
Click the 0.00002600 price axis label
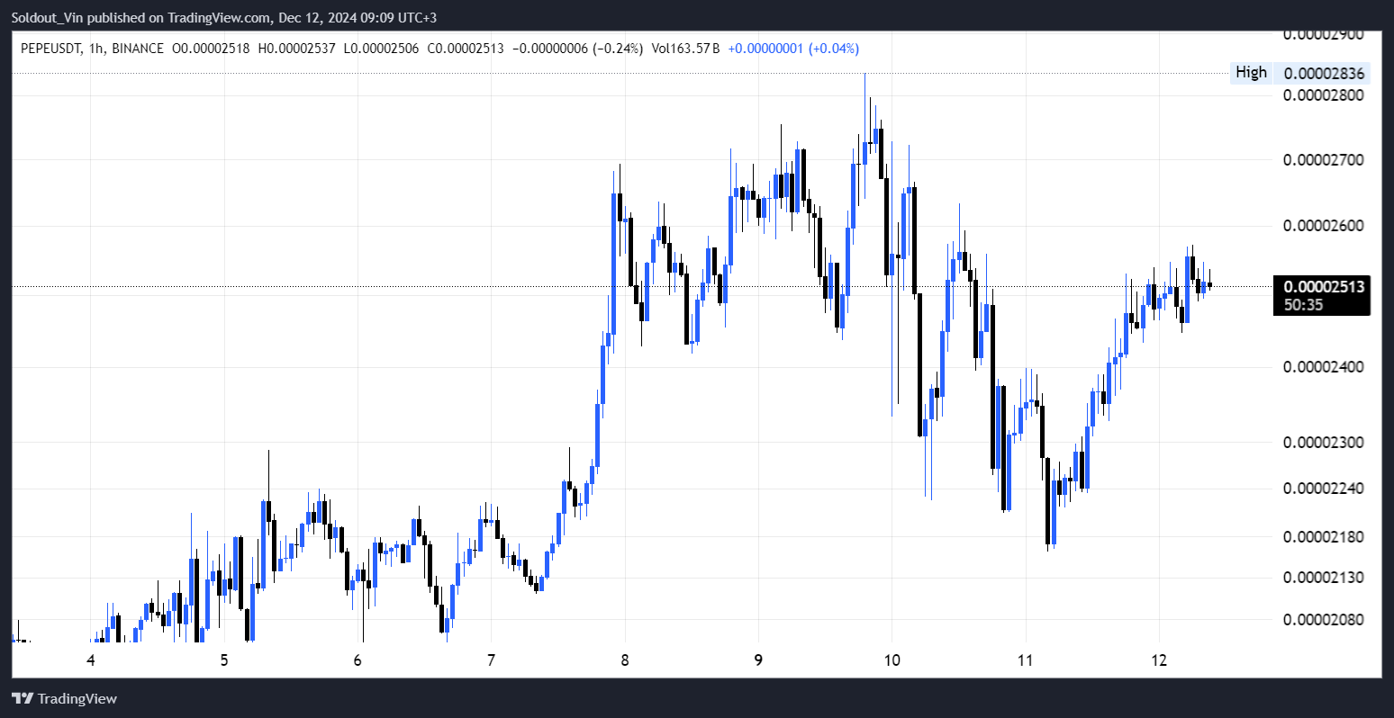1324,226
